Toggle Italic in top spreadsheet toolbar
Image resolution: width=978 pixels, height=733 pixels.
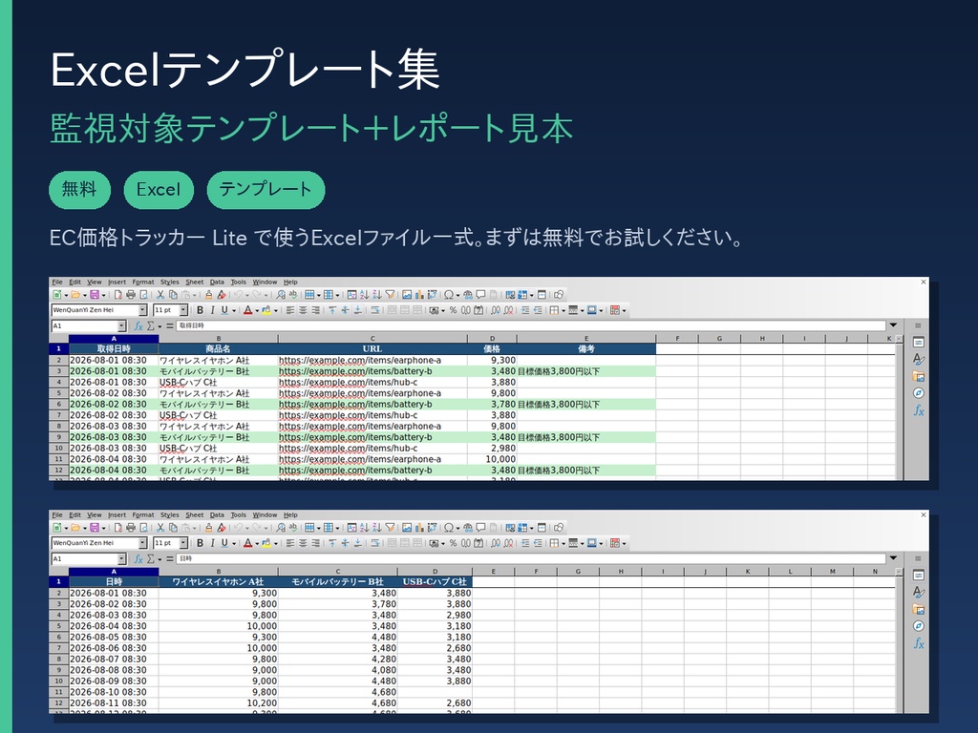[213, 310]
